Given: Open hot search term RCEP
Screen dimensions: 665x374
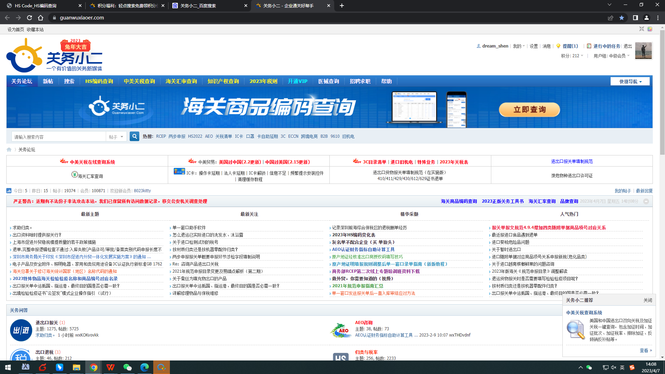Looking at the screenshot, I should pyautogui.click(x=161, y=136).
